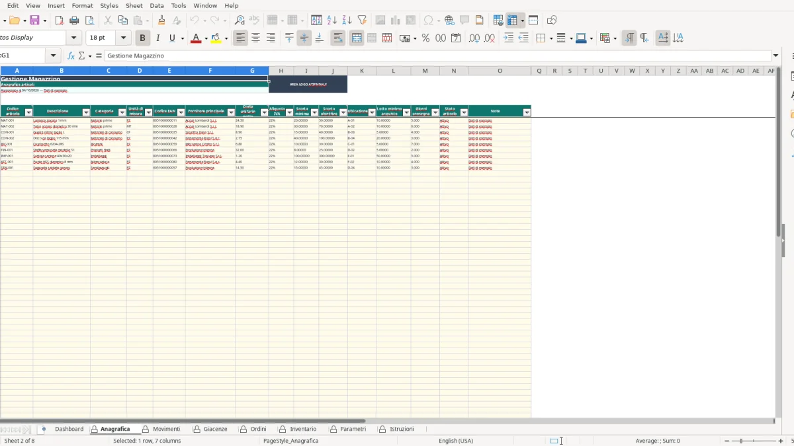Screen dimensions: 794x446
Task: Open the Sort dialog
Action: click(316, 20)
